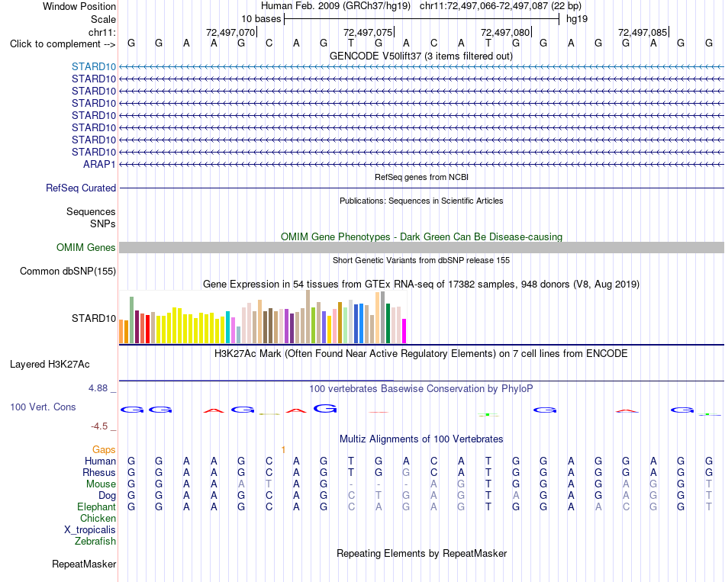Click the GENCODE V50lift37 track title
This screenshot has width=725, height=582.
421,56
